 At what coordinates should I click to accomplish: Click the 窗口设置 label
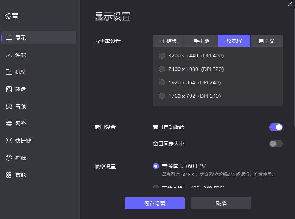(x=105, y=127)
